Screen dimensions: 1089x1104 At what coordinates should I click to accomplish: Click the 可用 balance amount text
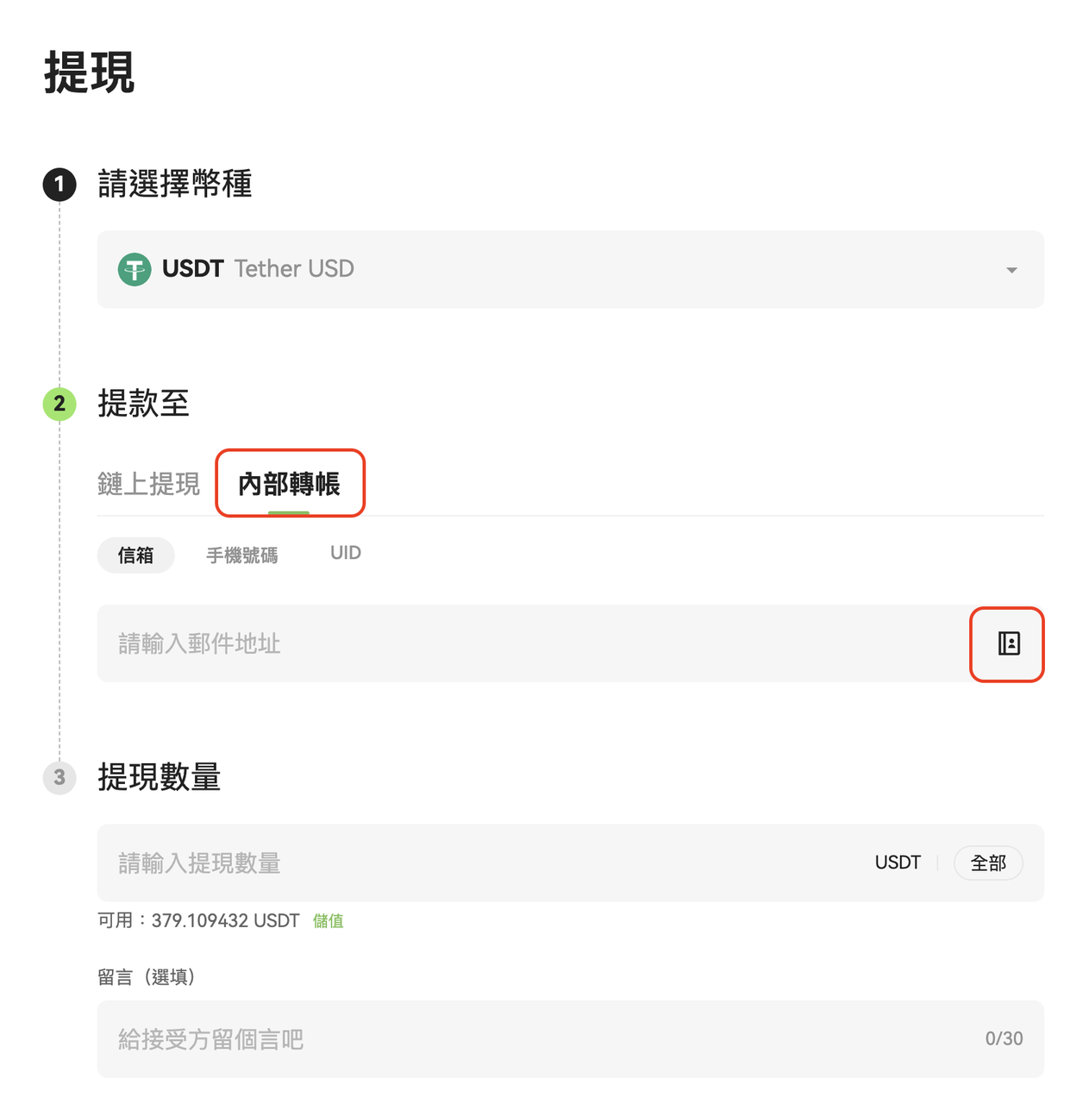click(225, 921)
